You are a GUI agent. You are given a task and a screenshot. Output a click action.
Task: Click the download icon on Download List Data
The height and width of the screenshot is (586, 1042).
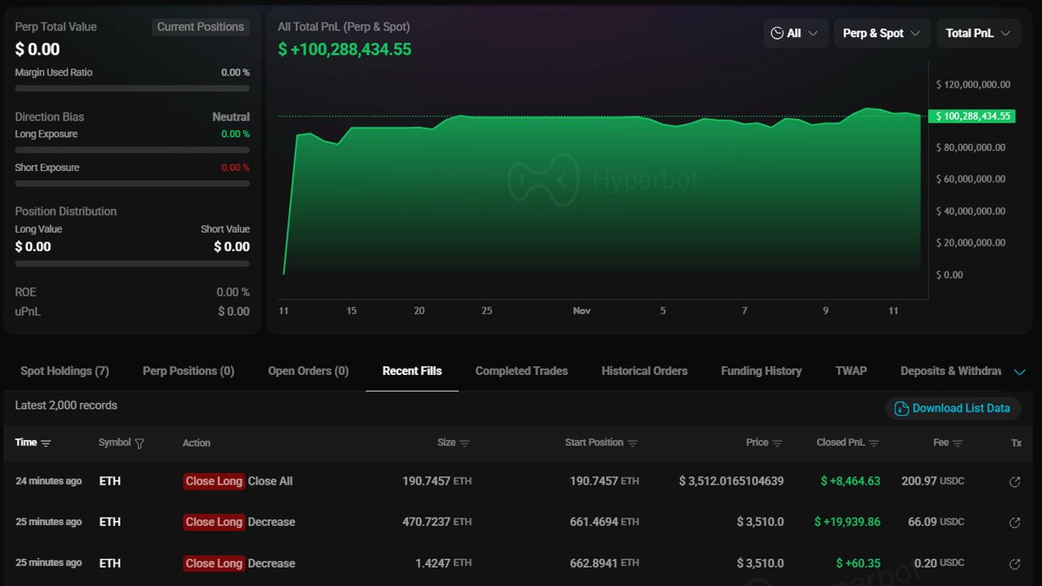point(900,408)
